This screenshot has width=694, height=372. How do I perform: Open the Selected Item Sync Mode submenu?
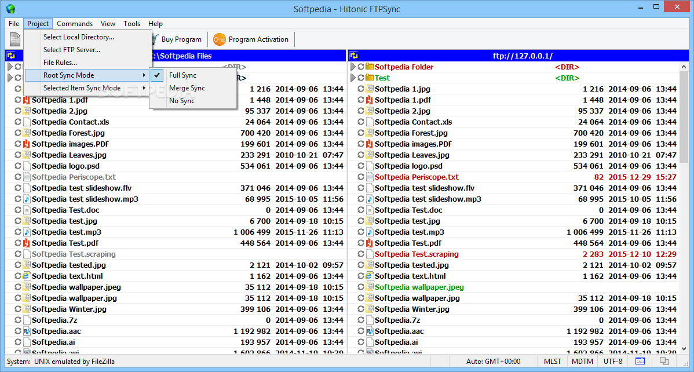87,88
